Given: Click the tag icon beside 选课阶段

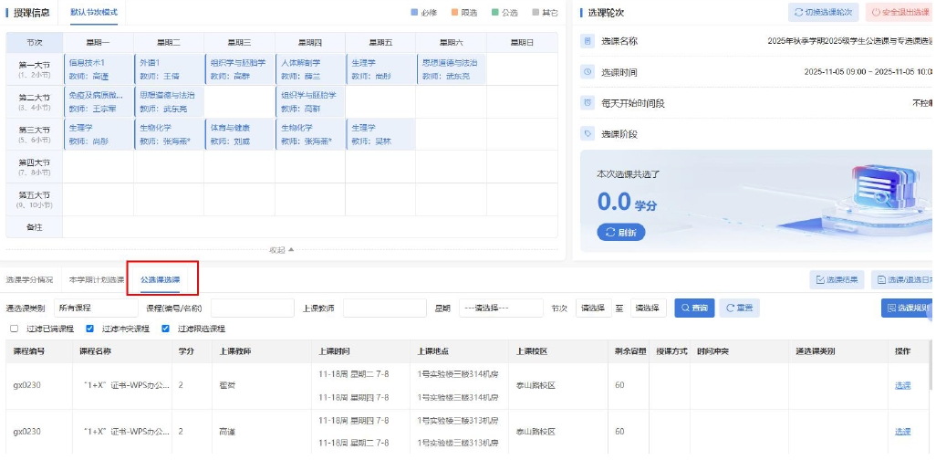Looking at the screenshot, I should pos(588,134).
